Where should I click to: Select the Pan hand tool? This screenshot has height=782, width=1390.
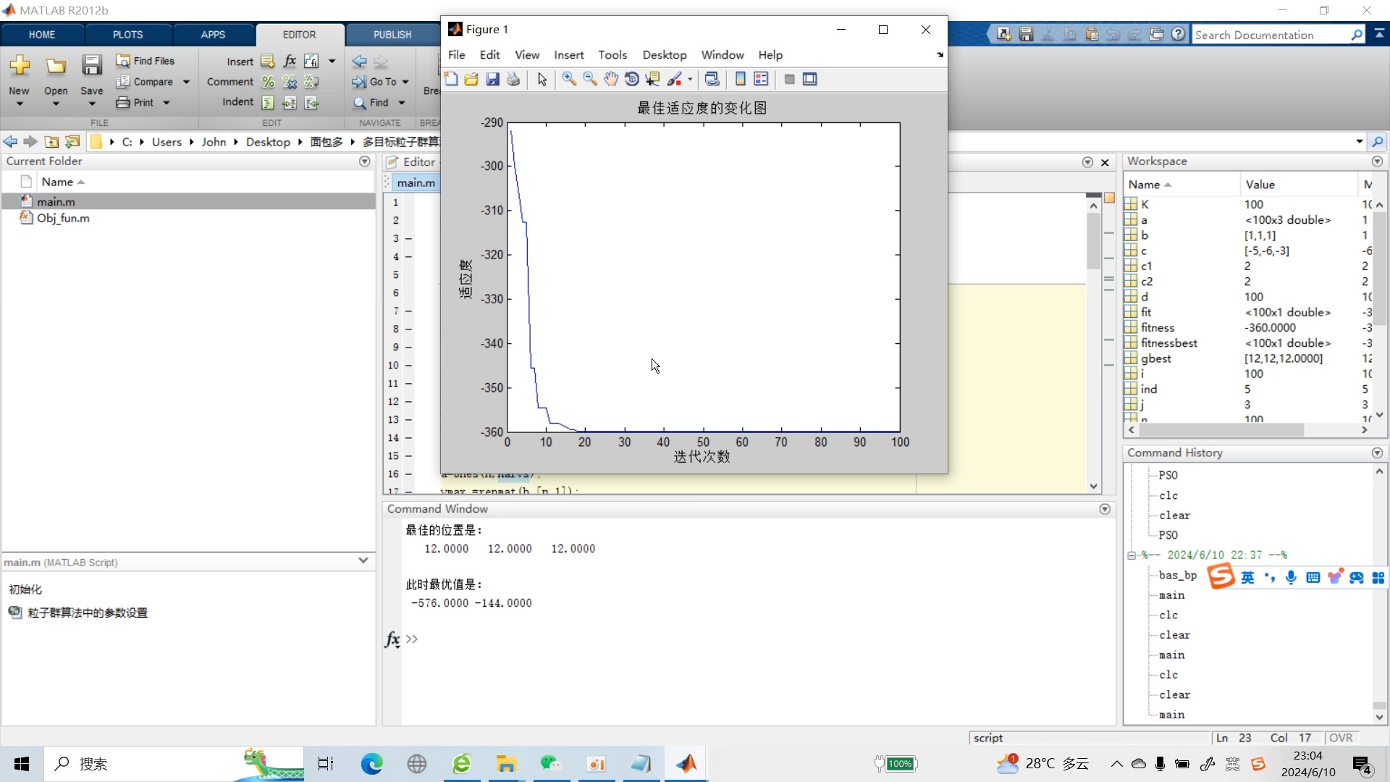pyautogui.click(x=611, y=80)
